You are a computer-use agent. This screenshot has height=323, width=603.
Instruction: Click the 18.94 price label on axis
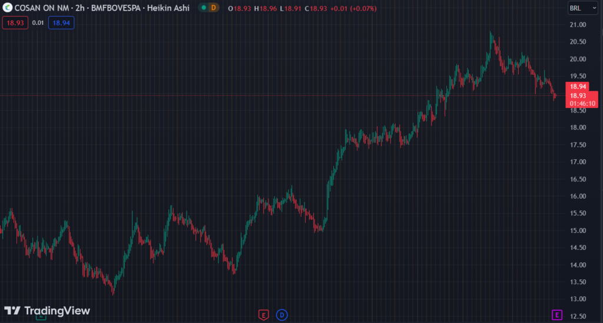pyautogui.click(x=578, y=87)
